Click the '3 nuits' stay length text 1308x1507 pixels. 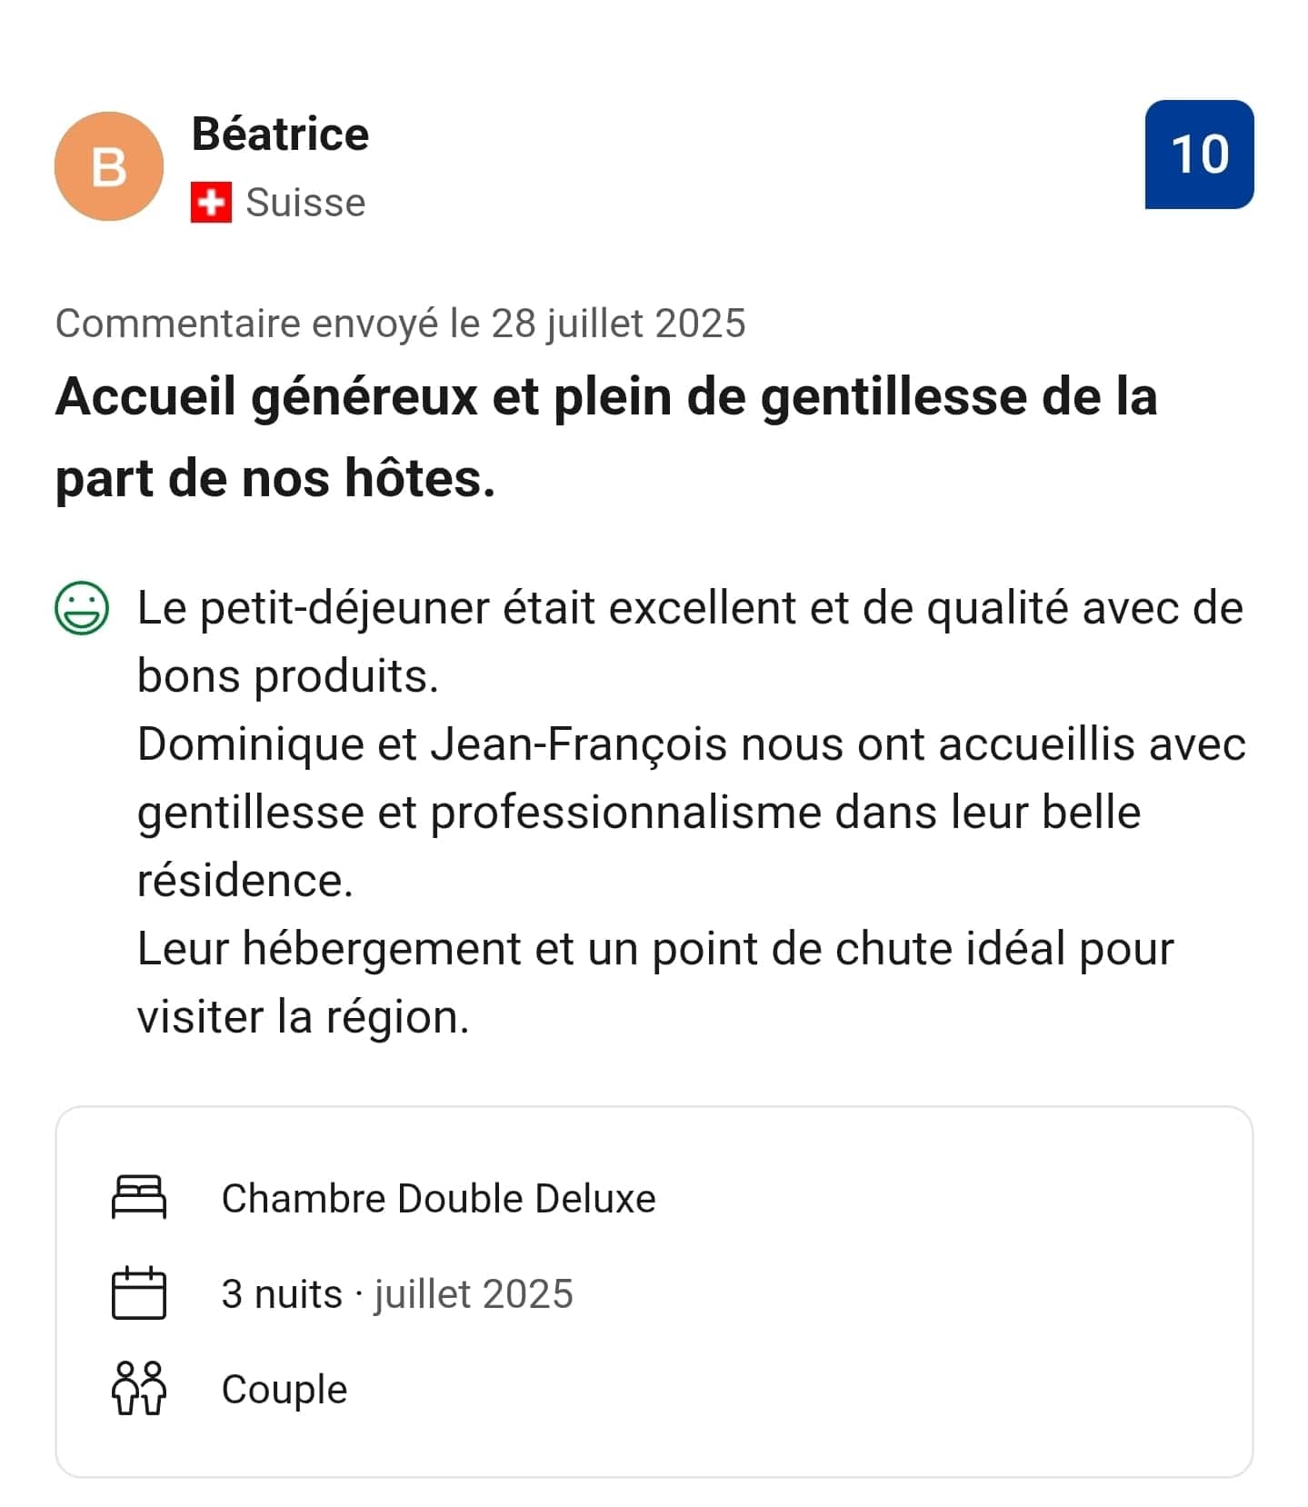(x=282, y=1294)
